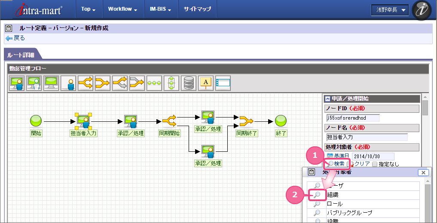Click the ノード名 input field

point(367,137)
